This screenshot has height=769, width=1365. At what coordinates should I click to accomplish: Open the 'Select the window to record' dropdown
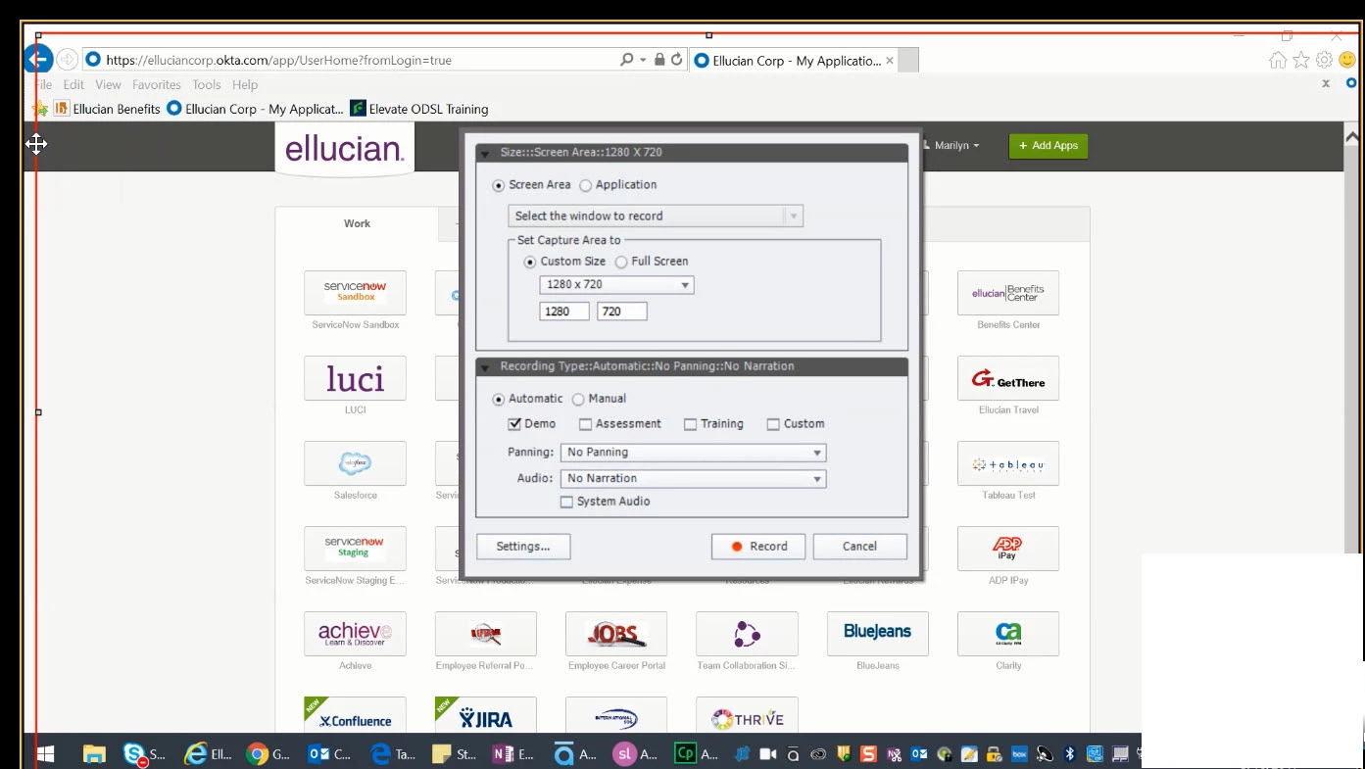pos(656,216)
